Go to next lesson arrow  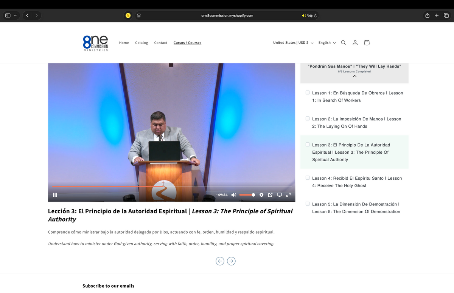[x=231, y=261]
